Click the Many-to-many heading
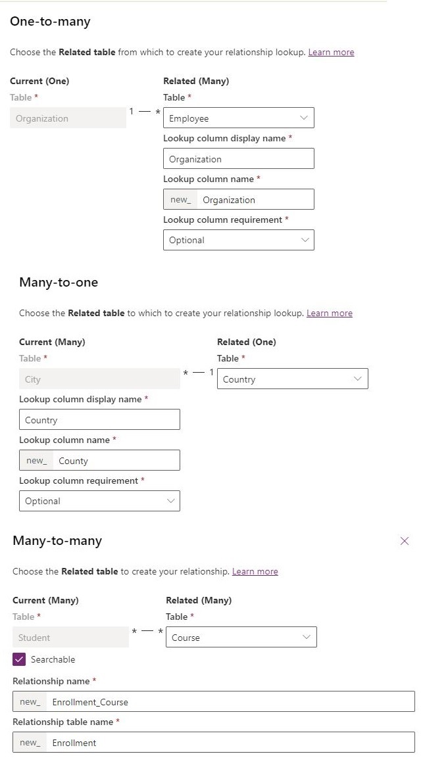The width and height of the screenshot is (423, 773). pos(57,541)
